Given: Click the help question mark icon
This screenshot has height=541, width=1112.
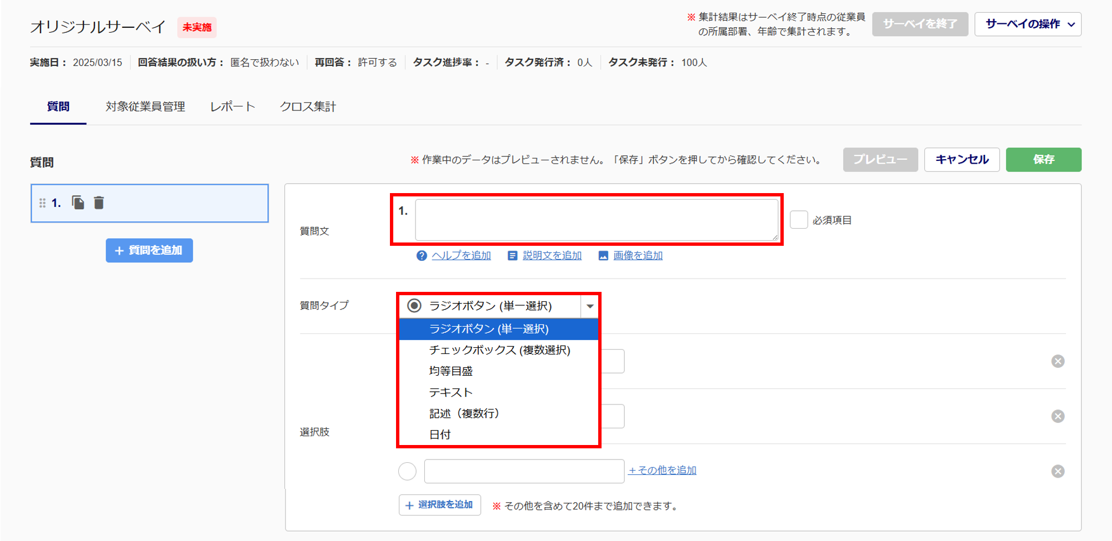Looking at the screenshot, I should click(422, 256).
